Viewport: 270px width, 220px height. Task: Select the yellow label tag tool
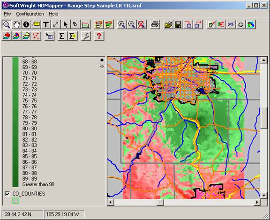coord(36,24)
